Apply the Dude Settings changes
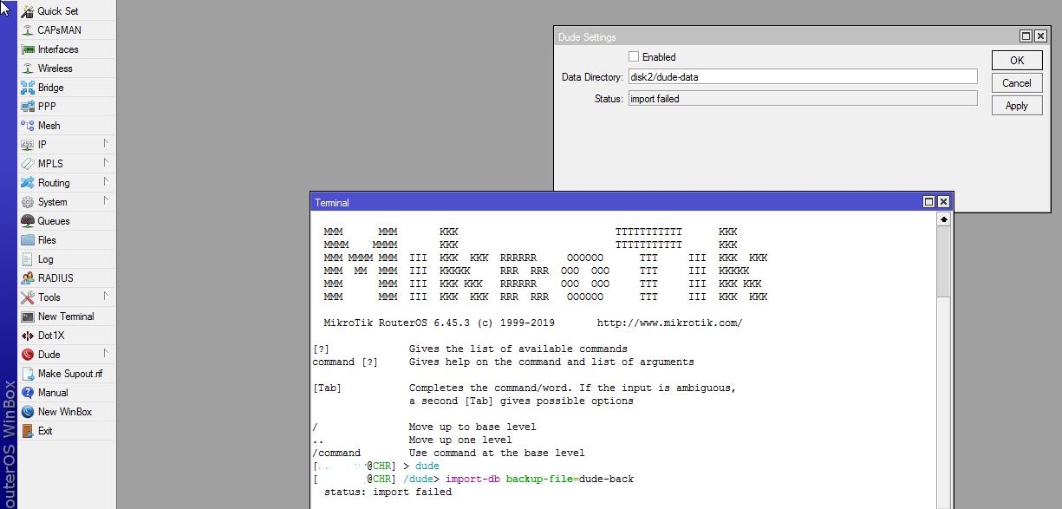Viewport: 1062px width, 509px height. coord(1017,106)
